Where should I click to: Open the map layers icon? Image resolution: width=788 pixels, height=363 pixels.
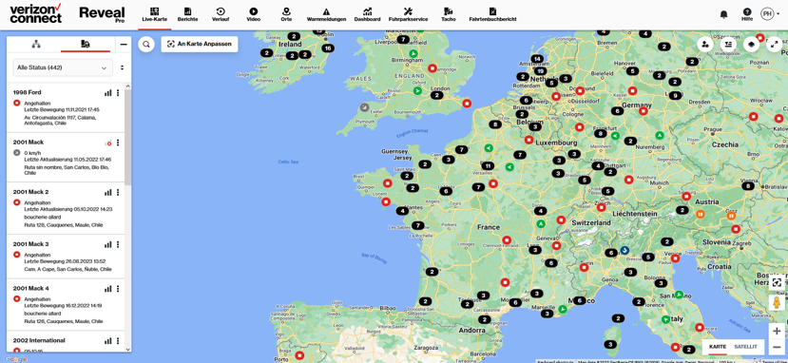coord(751,44)
